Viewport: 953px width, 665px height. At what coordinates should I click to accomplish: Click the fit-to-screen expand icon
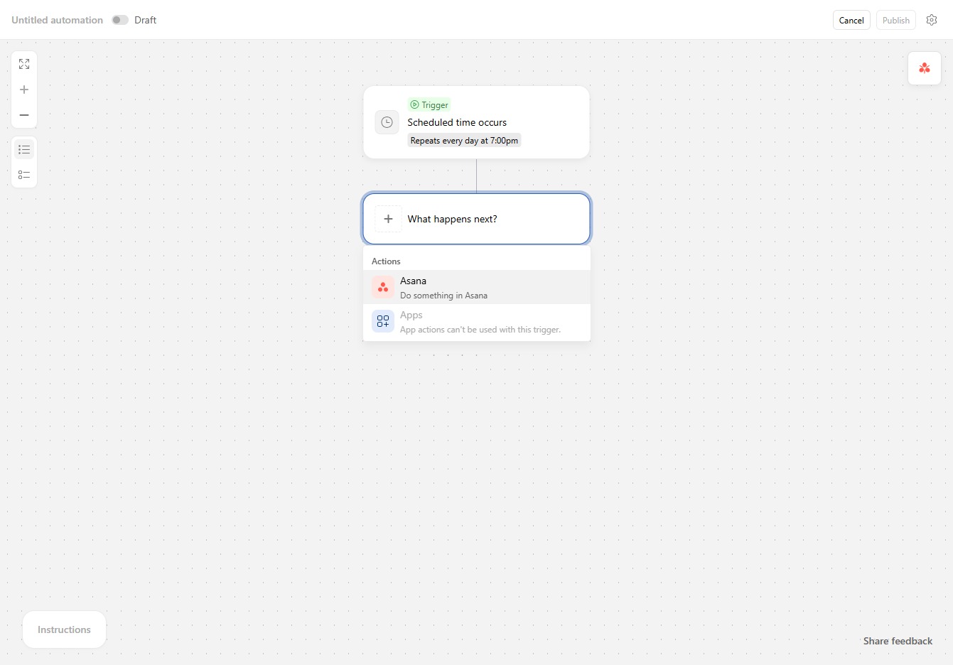(24, 64)
